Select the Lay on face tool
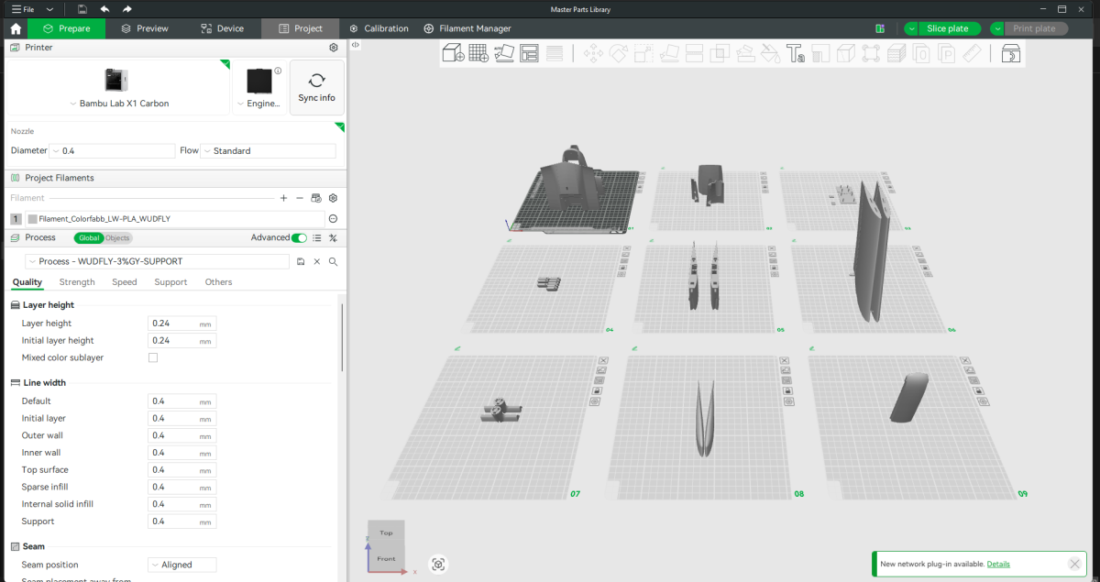Image resolution: width=1100 pixels, height=582 pixels. pos(669,54)
